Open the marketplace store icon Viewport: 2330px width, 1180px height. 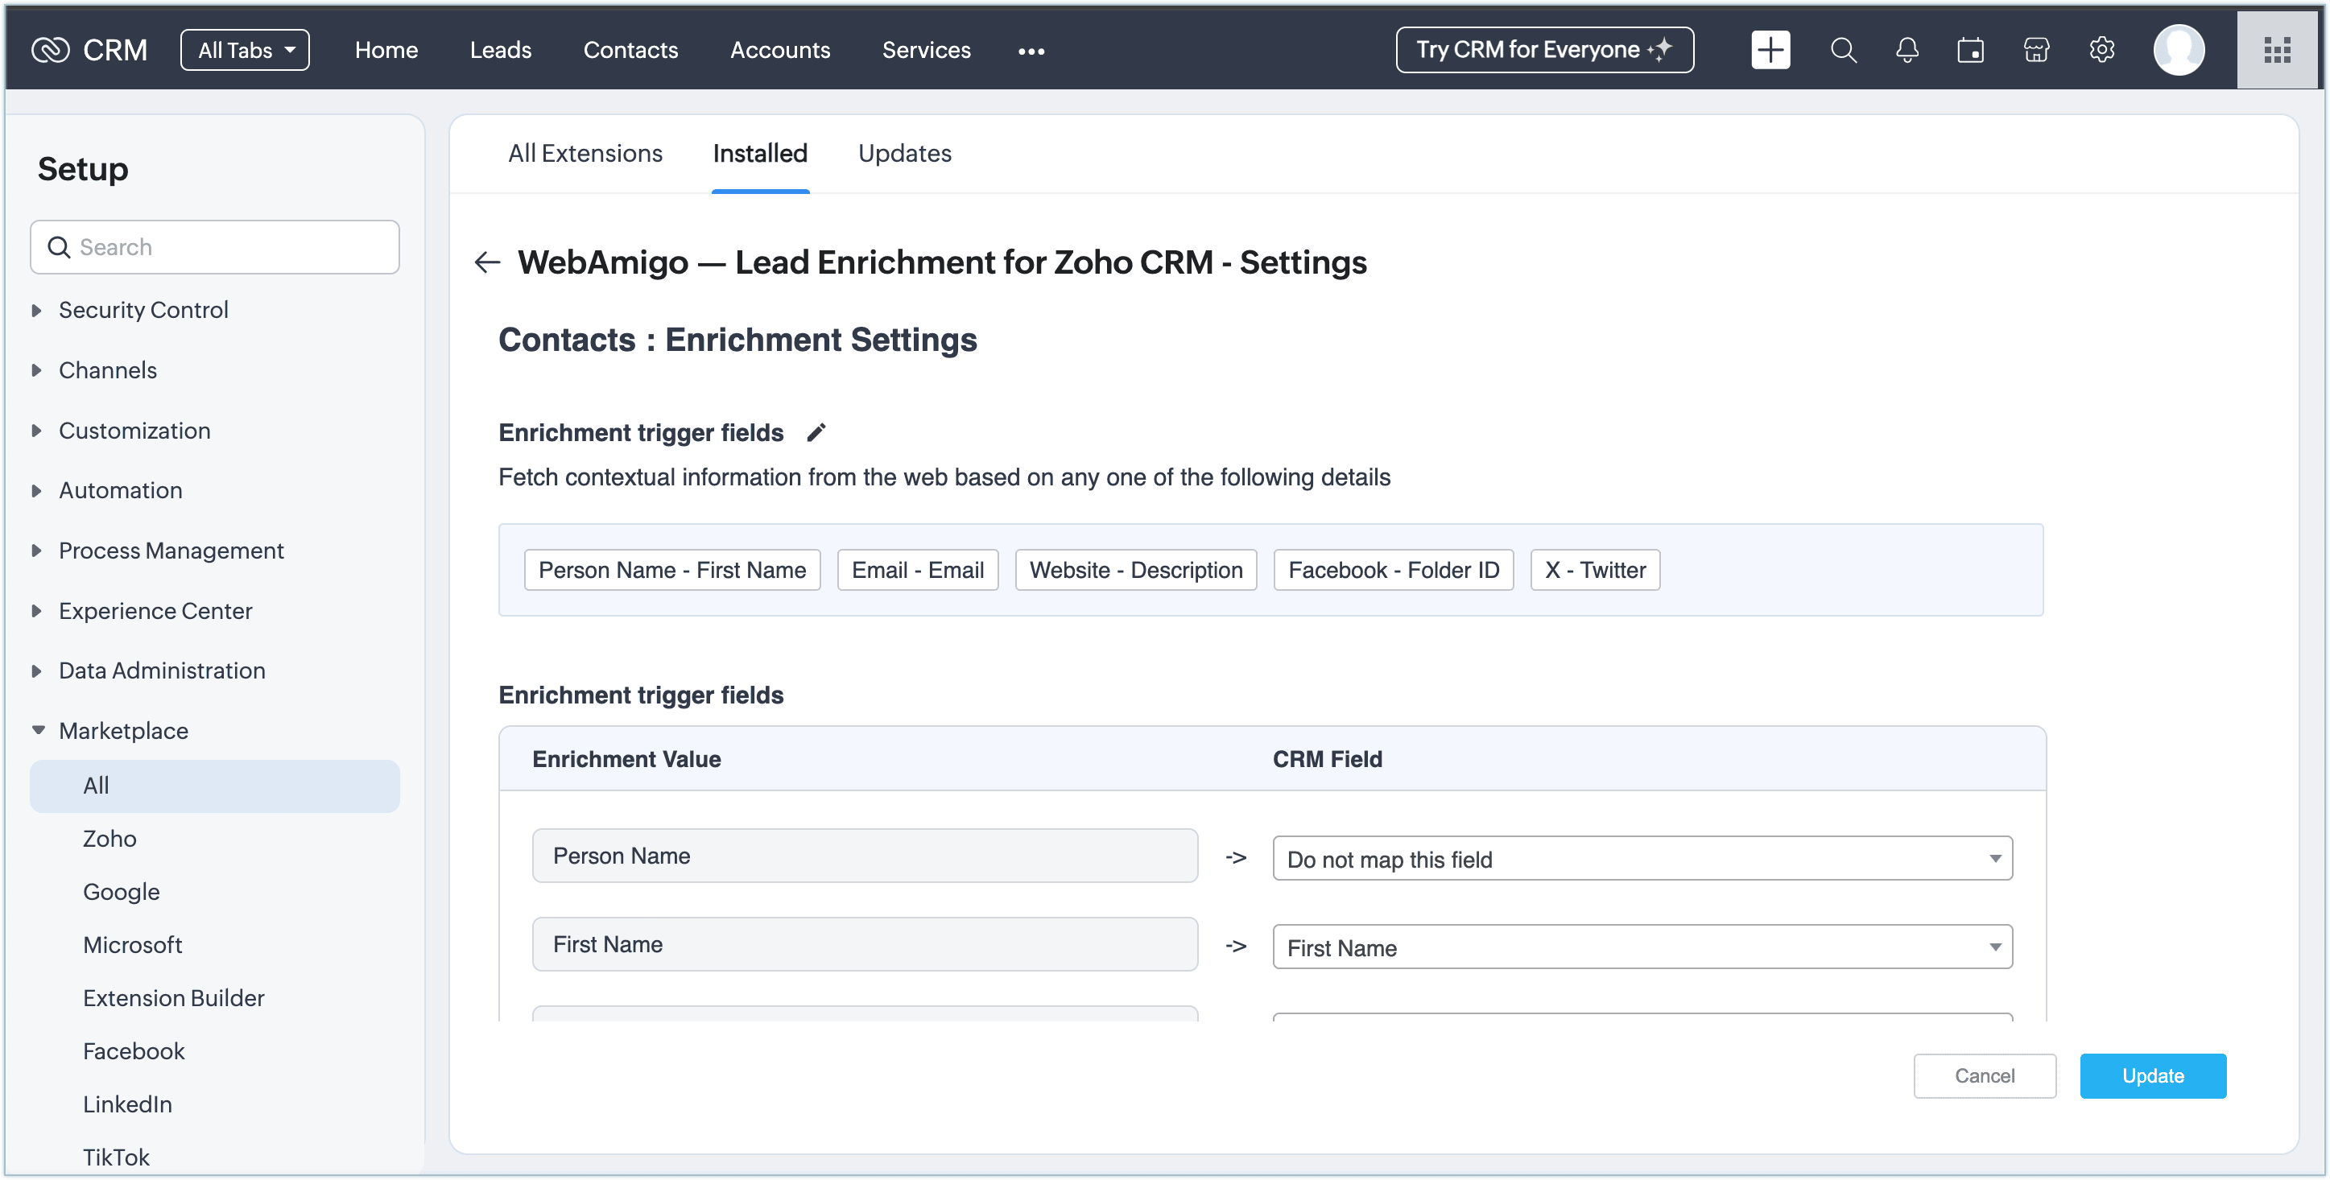coord(2036,51)
